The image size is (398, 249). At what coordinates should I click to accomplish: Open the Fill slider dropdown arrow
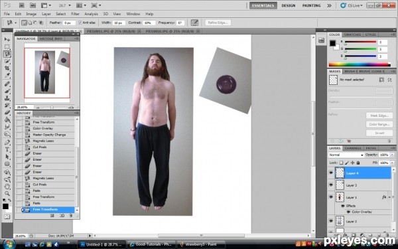(393, 163)
